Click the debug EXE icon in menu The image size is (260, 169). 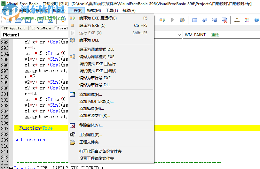click(73, 57)
